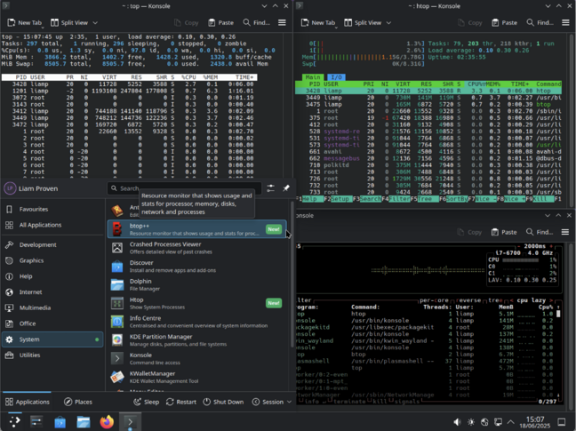
Task: Select the Multimedia category
Action: coord(52,308)
